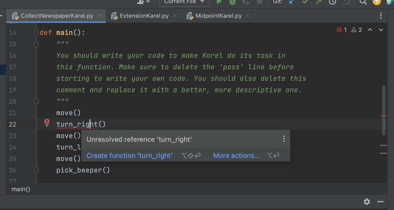Click the red error bulb on line 22
This screenshot has height=210, width=394.
[x=47, y=122]
